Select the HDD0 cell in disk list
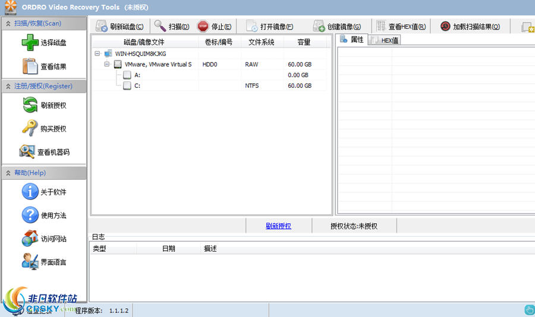Screen dimensions: 535x317 pos(210,64)
